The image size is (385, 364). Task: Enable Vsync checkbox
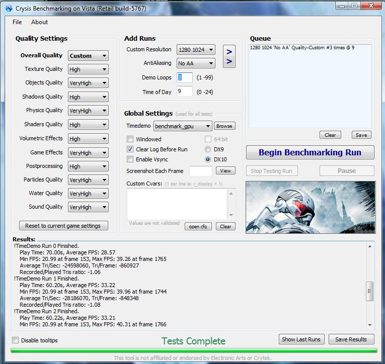130,159
